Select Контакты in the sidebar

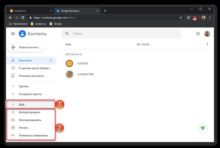pyautogui.click(x=31, y=61)
